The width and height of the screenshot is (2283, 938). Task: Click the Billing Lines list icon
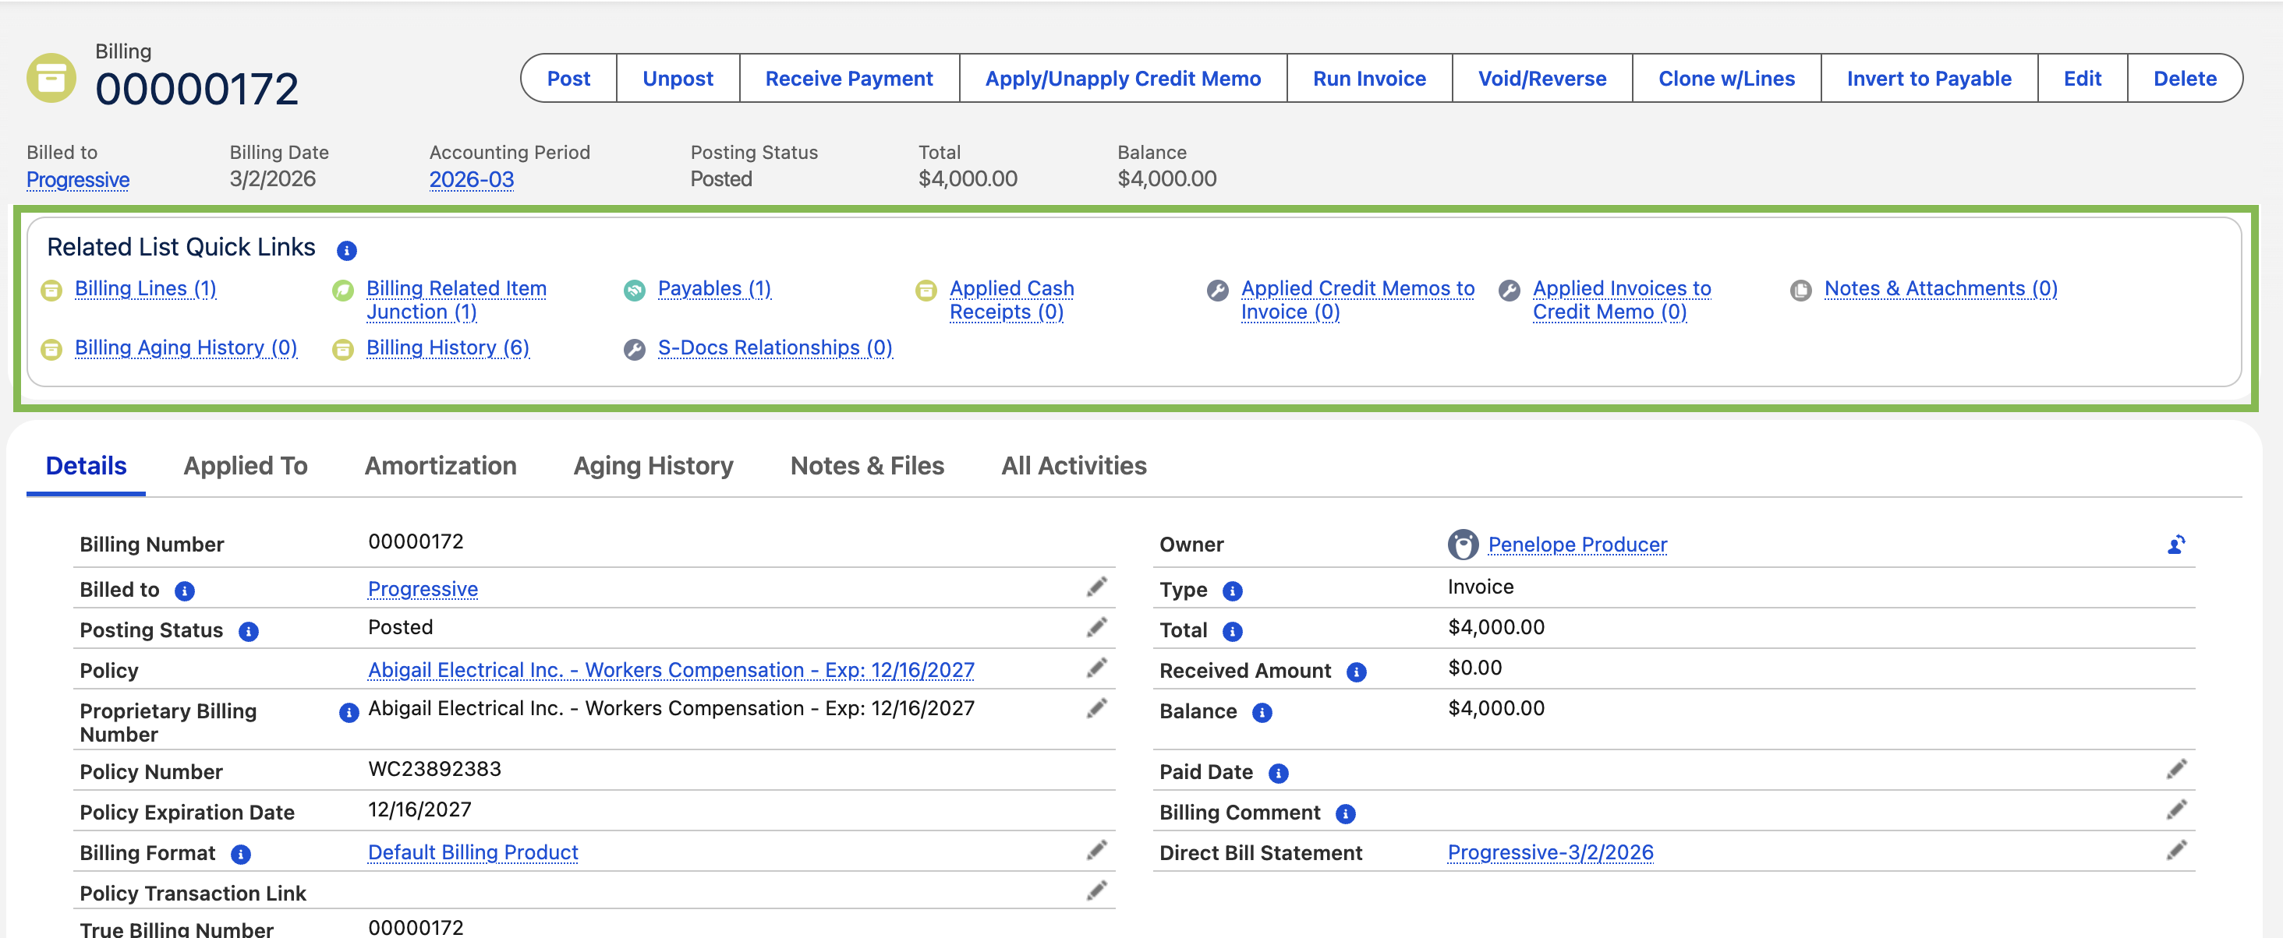(x=52, y=291)
